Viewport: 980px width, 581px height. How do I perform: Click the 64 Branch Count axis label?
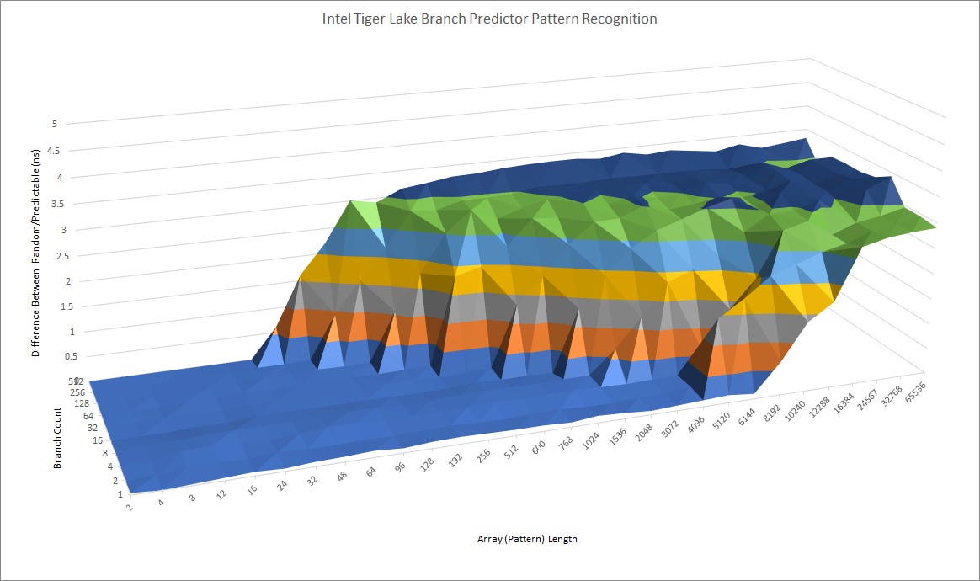[88, 416]
